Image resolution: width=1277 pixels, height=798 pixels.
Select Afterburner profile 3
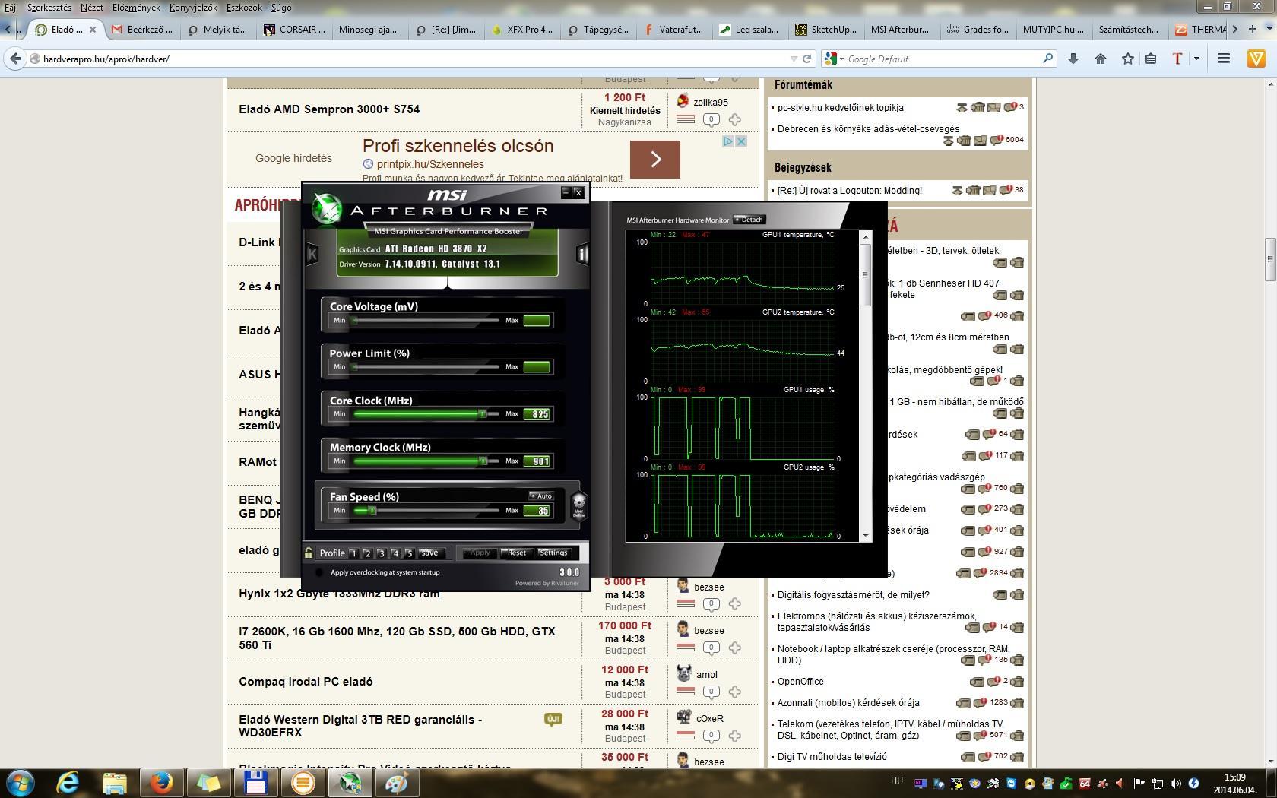pos(382,553)
